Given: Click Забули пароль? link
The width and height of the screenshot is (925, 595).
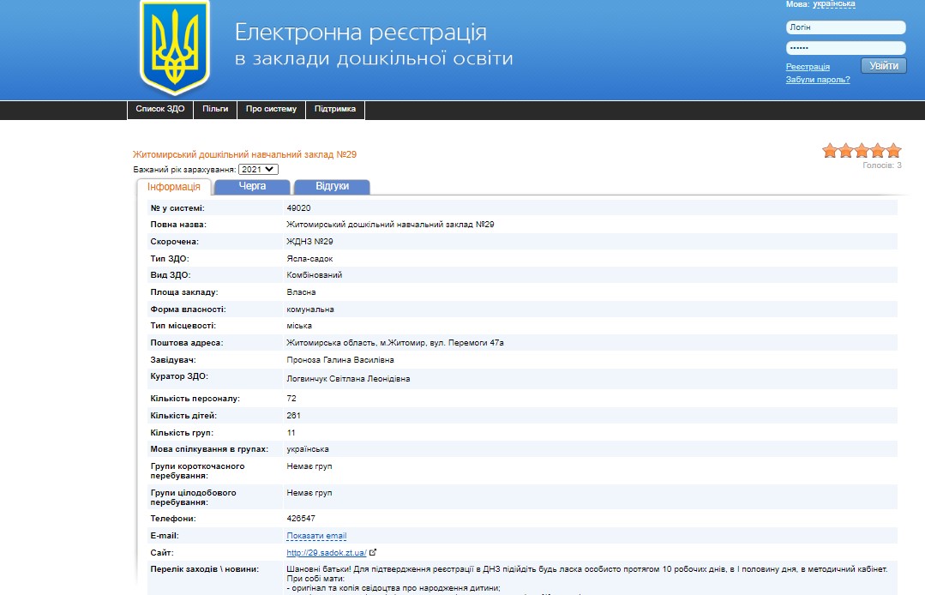Looking at the screenshot, I should tap(818, 80).
